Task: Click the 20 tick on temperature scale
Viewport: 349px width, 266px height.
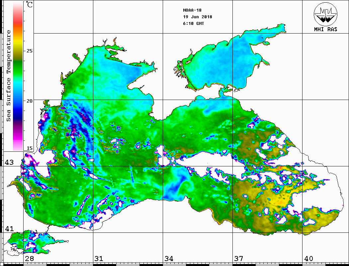Action: tap(29, 101)
